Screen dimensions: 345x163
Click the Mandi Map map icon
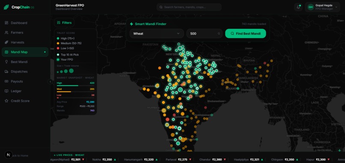tap(6, 52)
